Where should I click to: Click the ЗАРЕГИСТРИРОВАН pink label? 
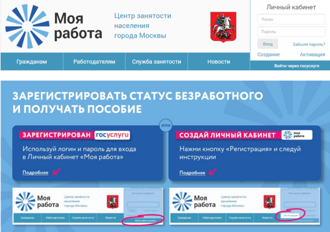tap(57, 135)
